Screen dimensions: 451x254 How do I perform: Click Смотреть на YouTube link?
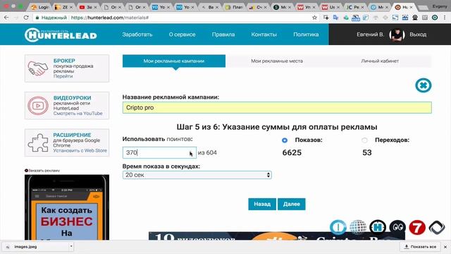point(78,114)
